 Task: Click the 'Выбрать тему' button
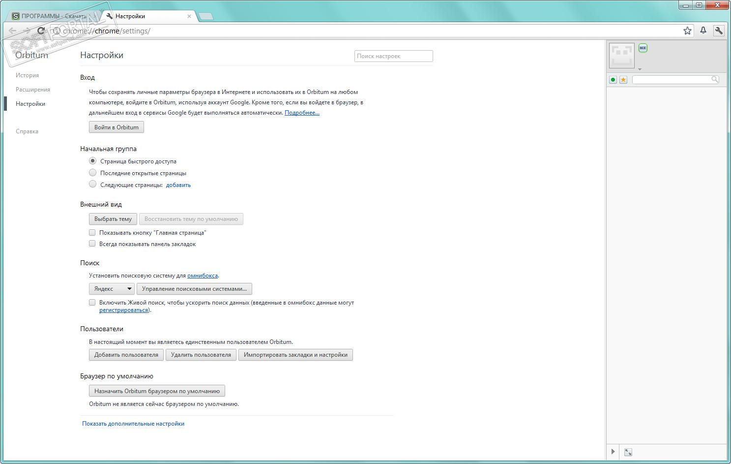click(113, 219)
